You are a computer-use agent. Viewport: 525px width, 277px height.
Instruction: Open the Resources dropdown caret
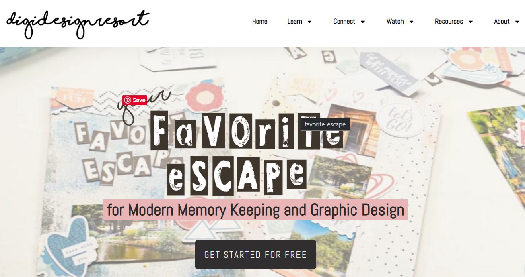coord(470,22)
